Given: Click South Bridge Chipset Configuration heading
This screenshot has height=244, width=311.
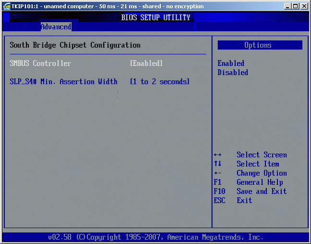Looking at the screenshot, I should point(75,45).
